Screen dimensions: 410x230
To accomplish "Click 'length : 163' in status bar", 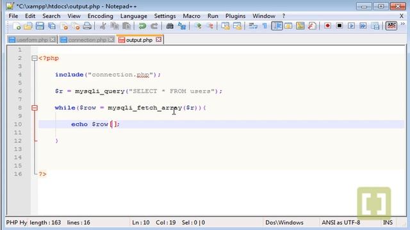I will click(x=45, y=222).
